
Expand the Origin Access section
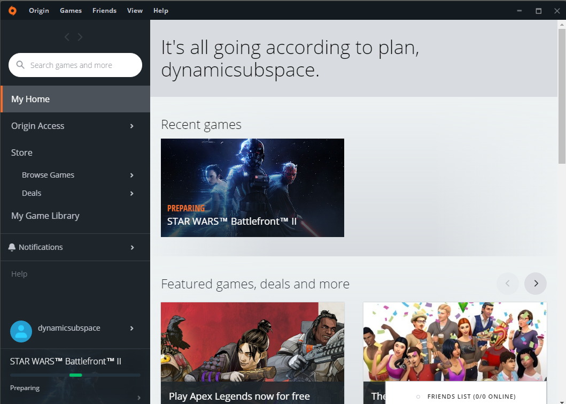pyautogui.click(x=131, y=126)
